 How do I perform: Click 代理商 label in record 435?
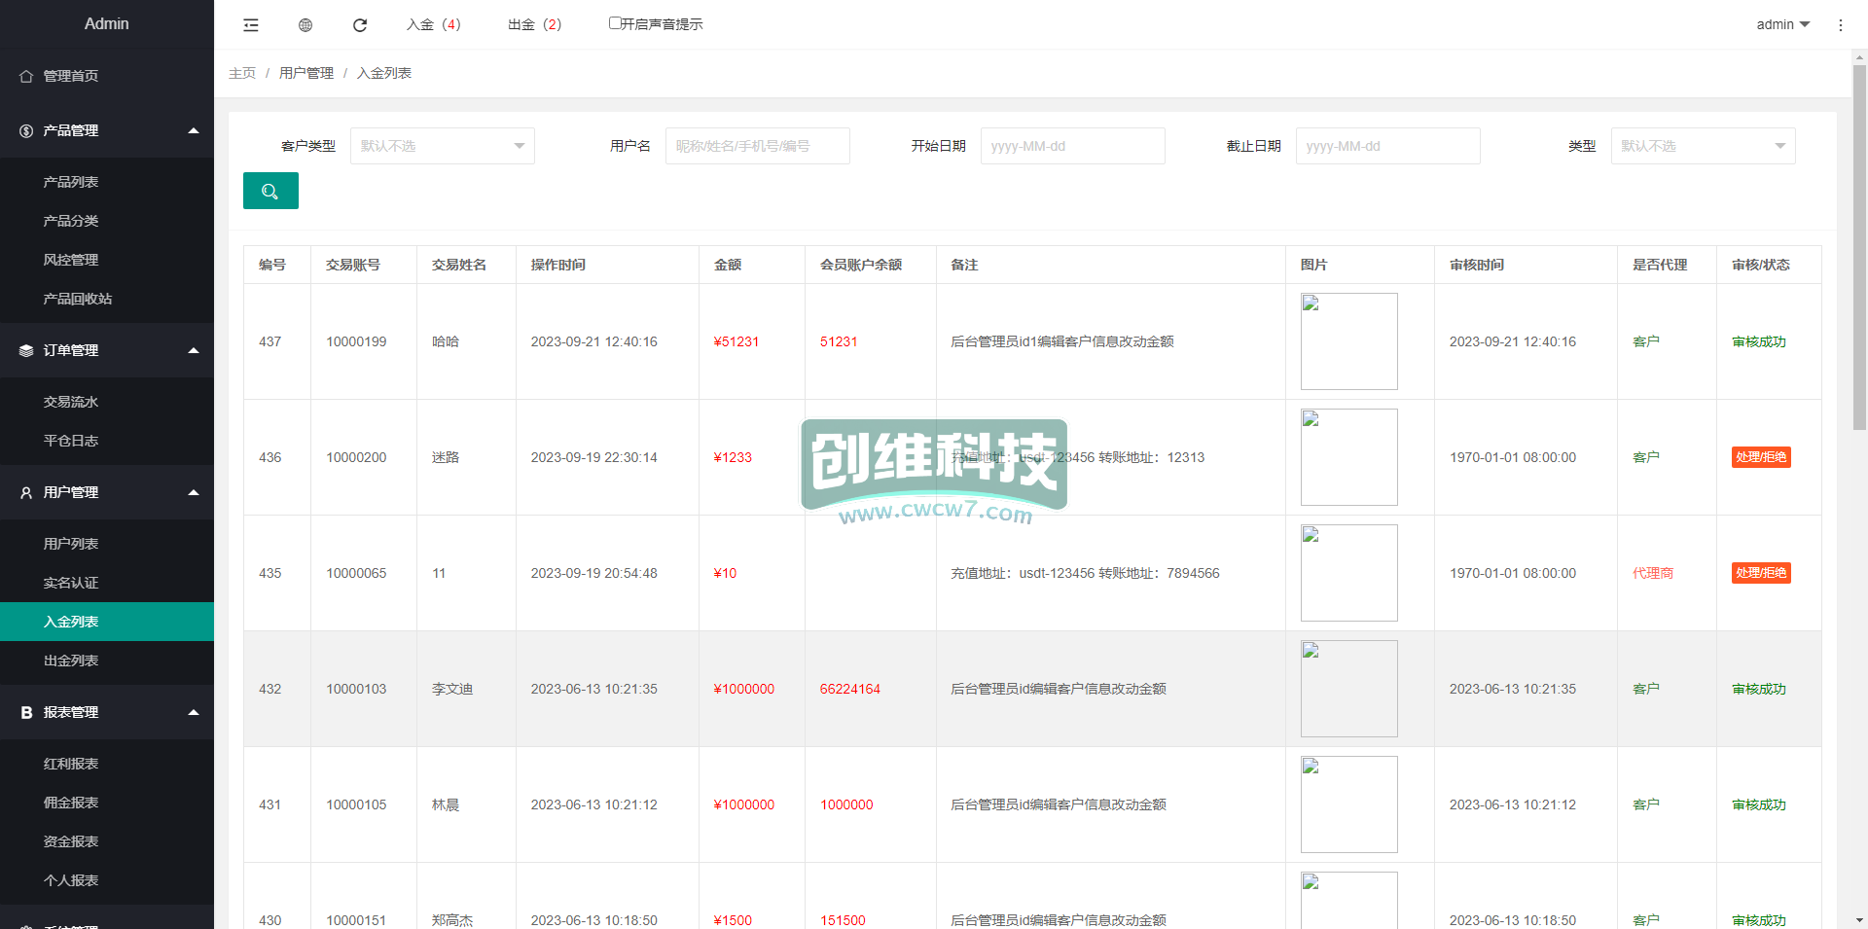(x=1653, y=573)
